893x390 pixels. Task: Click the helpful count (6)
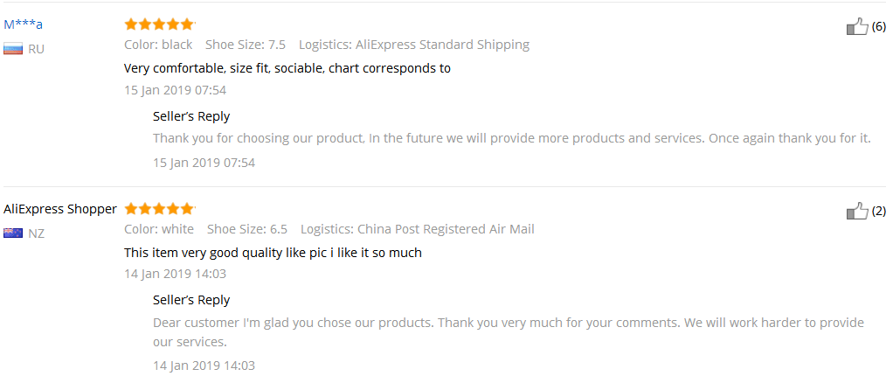(879, 27)
